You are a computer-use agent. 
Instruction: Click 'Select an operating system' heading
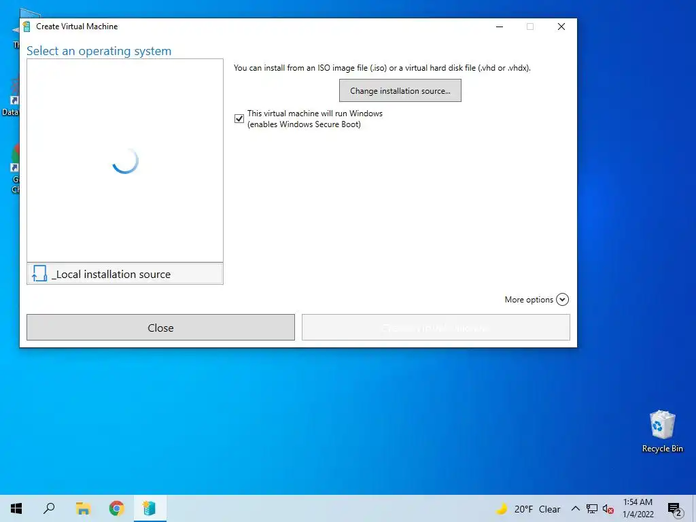[x=99, y=51]
